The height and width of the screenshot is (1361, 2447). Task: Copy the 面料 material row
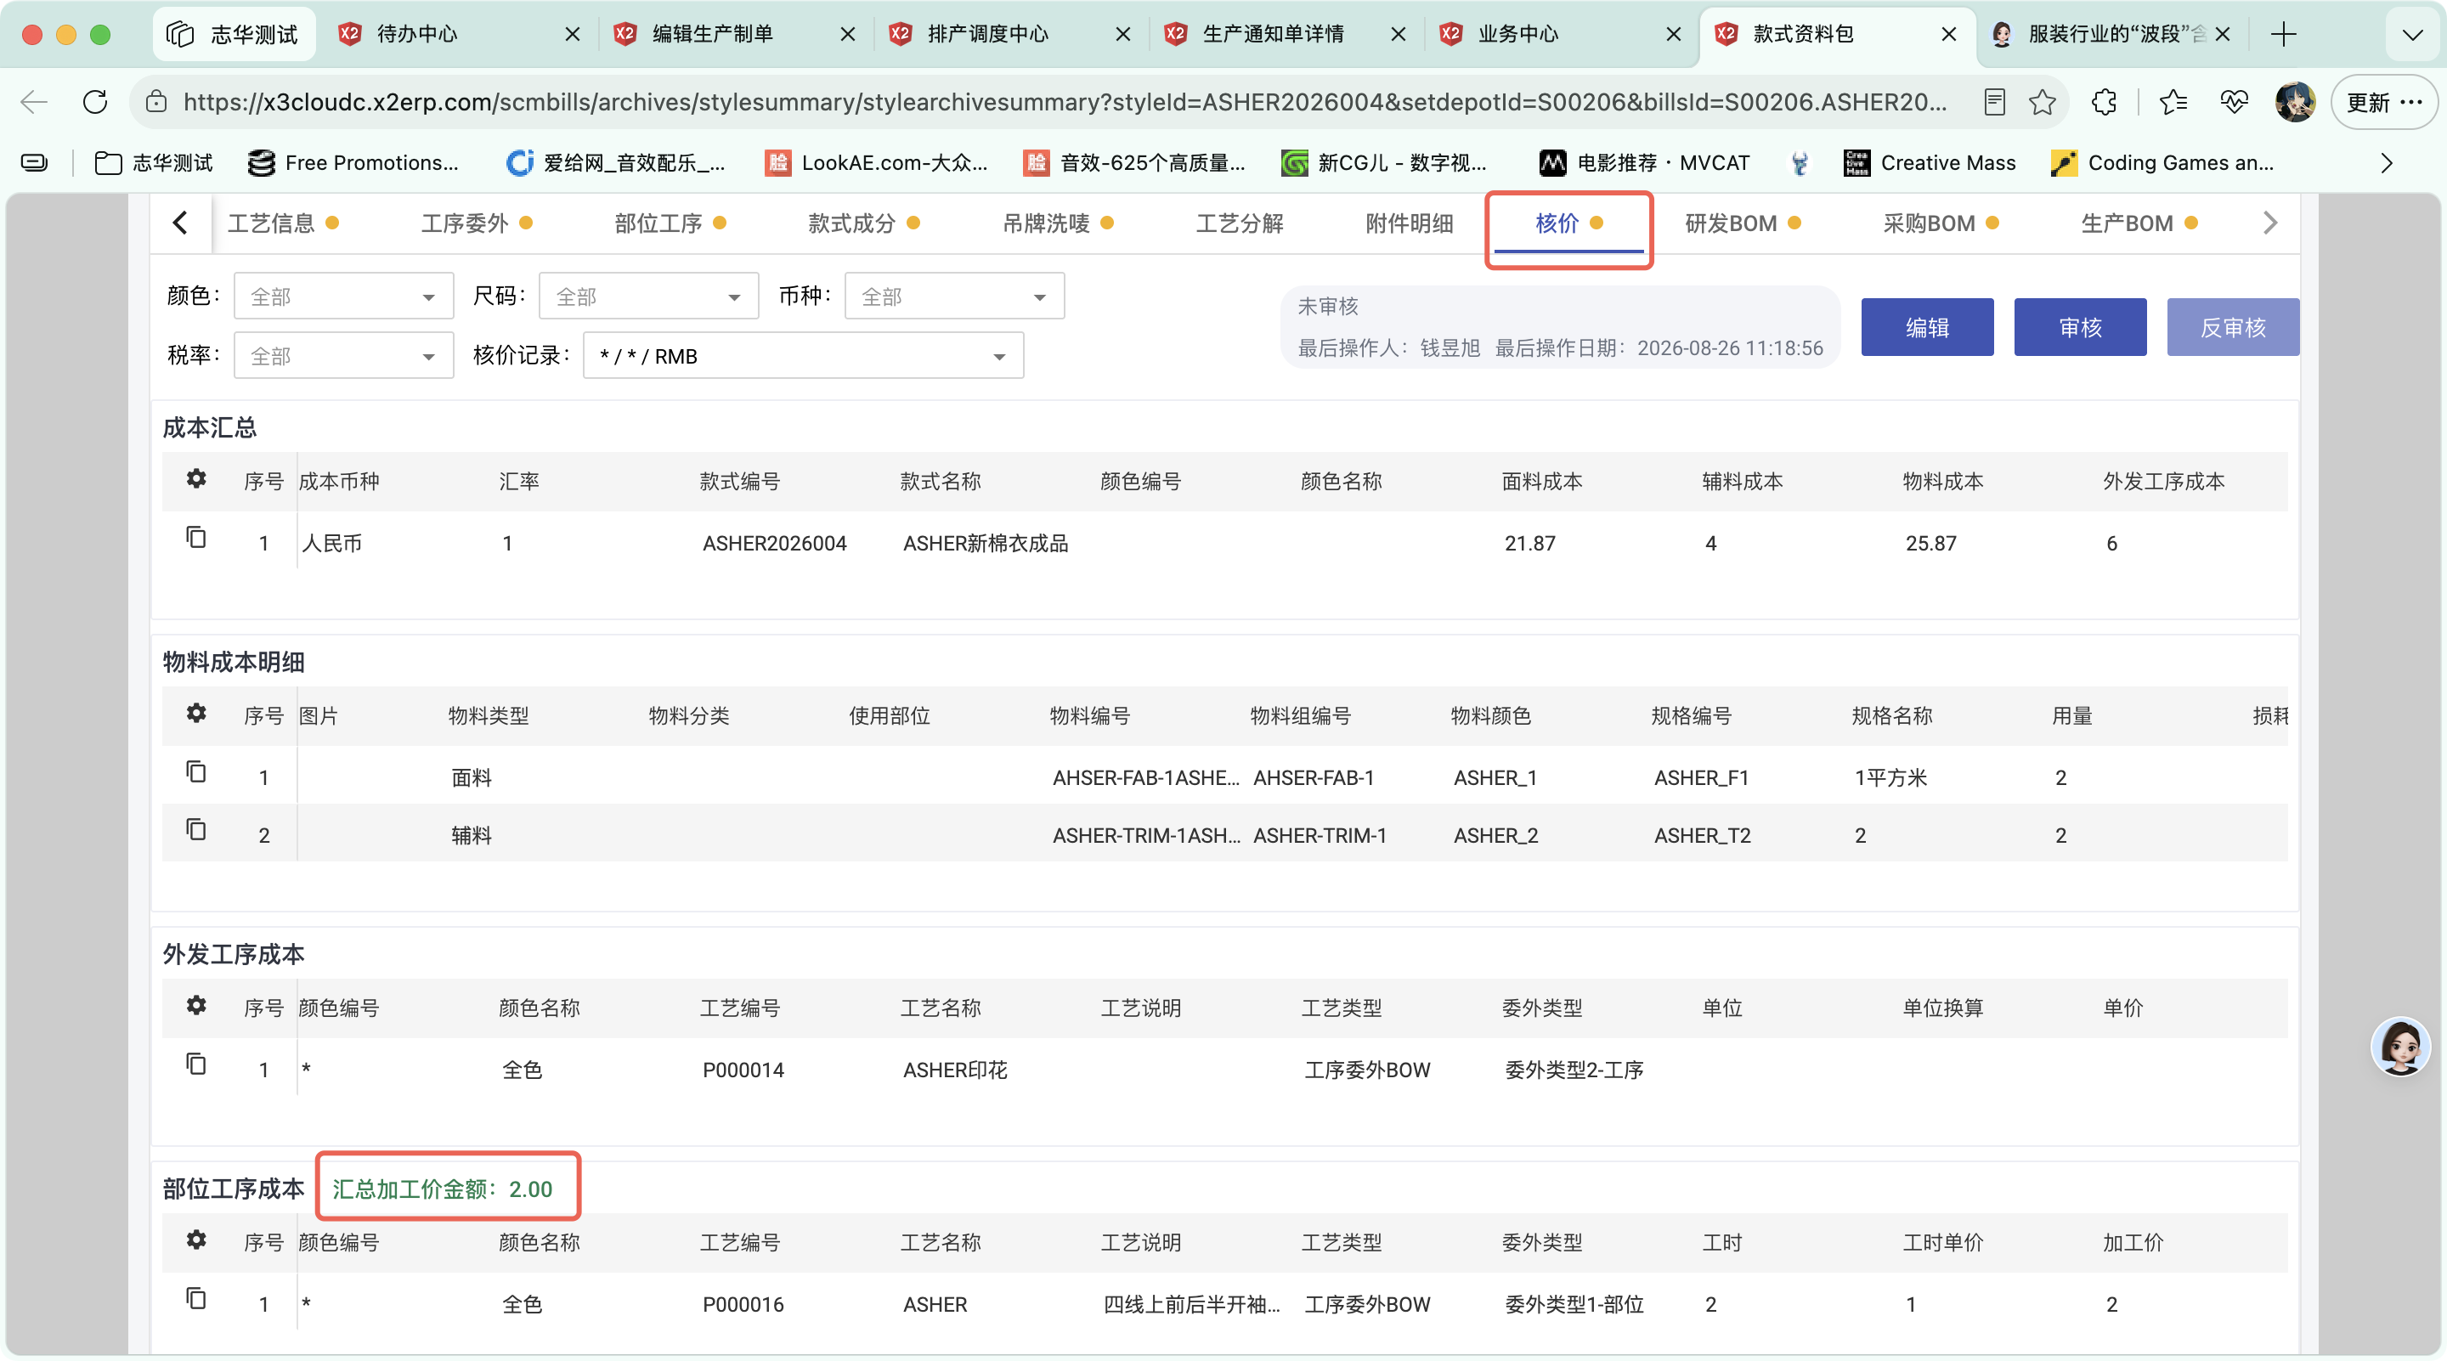195,773
